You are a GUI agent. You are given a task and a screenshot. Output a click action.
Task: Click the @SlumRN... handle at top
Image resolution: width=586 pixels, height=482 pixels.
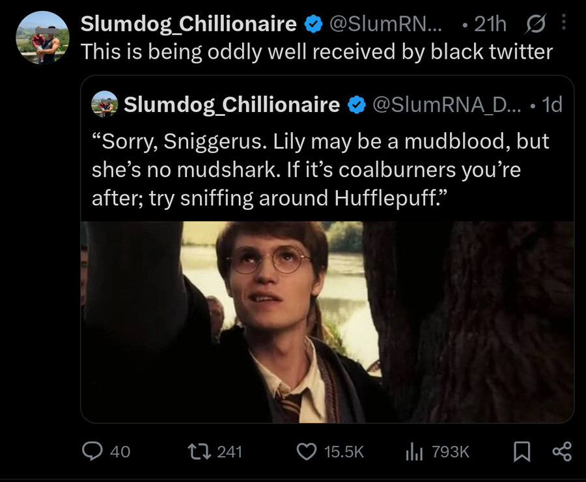click(x=390, y=24)
